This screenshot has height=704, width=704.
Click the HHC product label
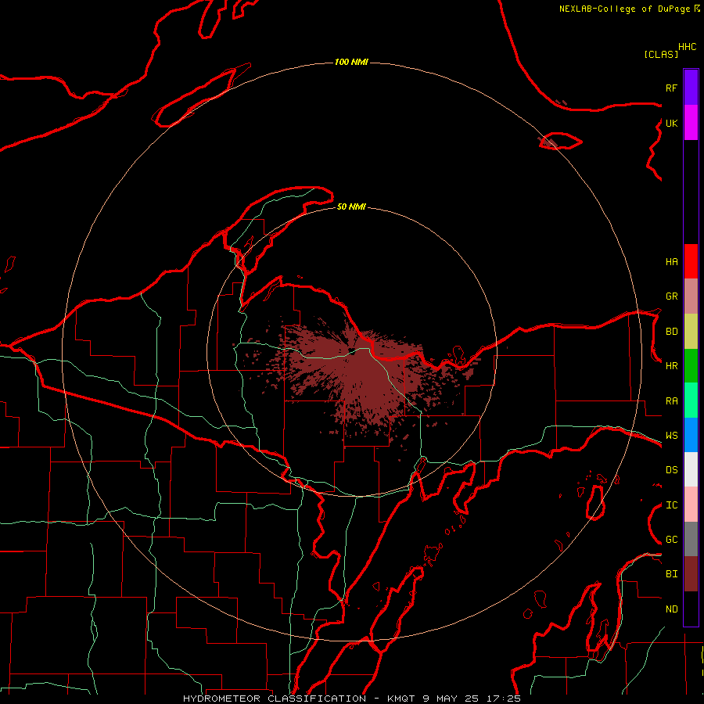tap(688, 47)
